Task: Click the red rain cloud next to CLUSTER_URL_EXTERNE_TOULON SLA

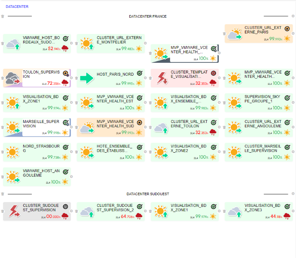Action: pyautogui.click(x=212, y=133)
